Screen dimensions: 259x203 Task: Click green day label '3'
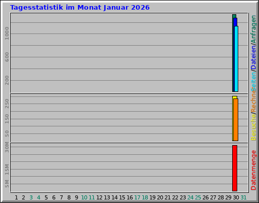[x=31, y=197]
